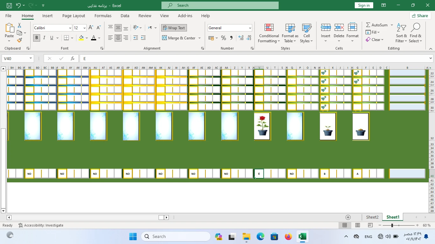Click the Increase Indent icon
This screenshot has height=244, width=435.
[143, 38]
